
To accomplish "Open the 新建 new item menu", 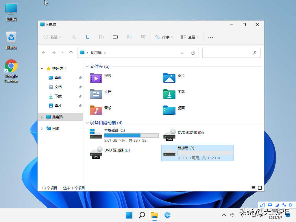I will point(52,37).
